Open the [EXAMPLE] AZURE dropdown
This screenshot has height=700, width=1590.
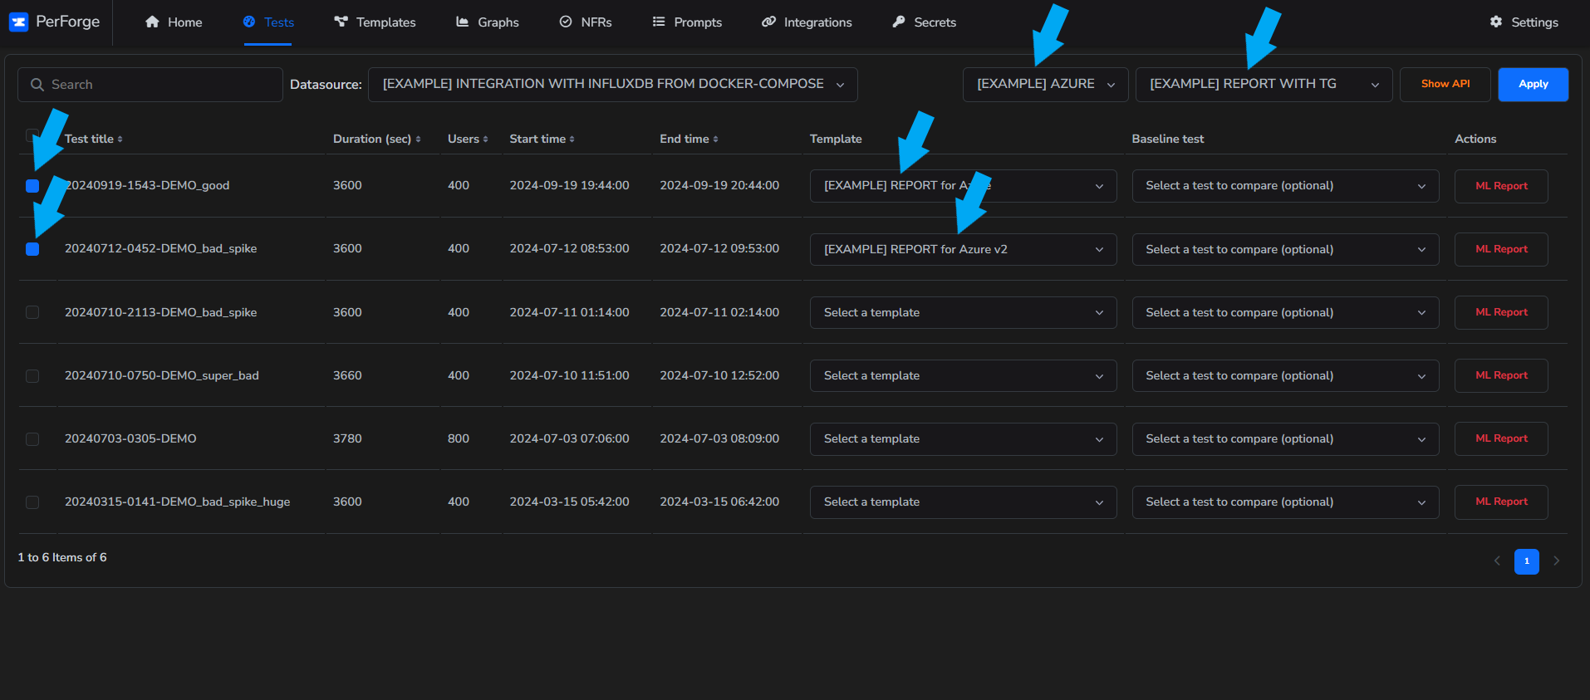click(x=1045, y=85)
